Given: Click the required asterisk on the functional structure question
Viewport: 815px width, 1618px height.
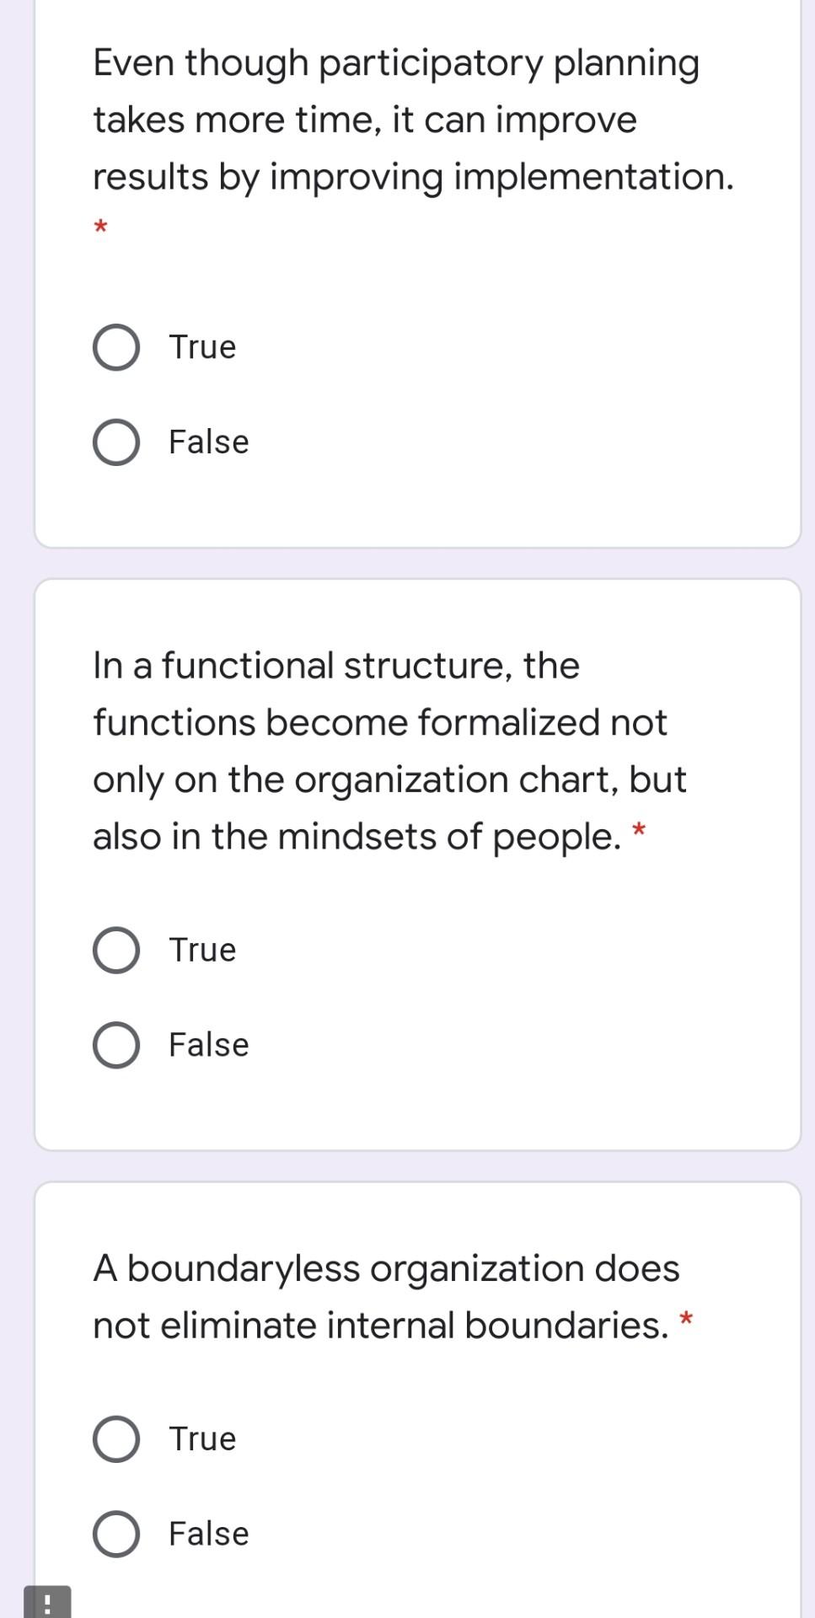Looking at the screenshot, I should tap(641, 831).
